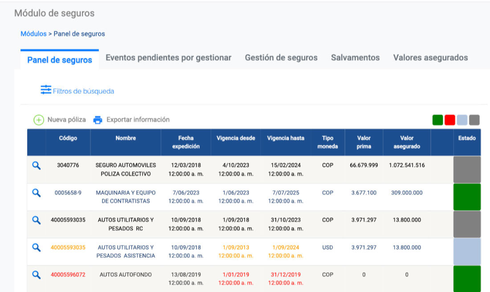Viewport: 490px width, 292px height.
Task: Click premium value 3.677.100
Action: coord(364,193)
